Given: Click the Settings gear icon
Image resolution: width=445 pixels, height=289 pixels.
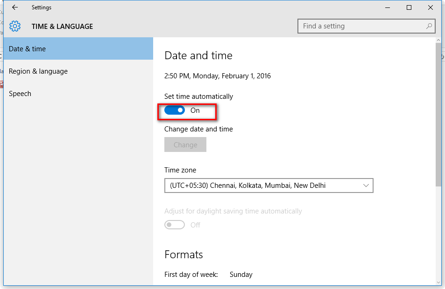Looking at the screenshot, I should pos(14,26).
